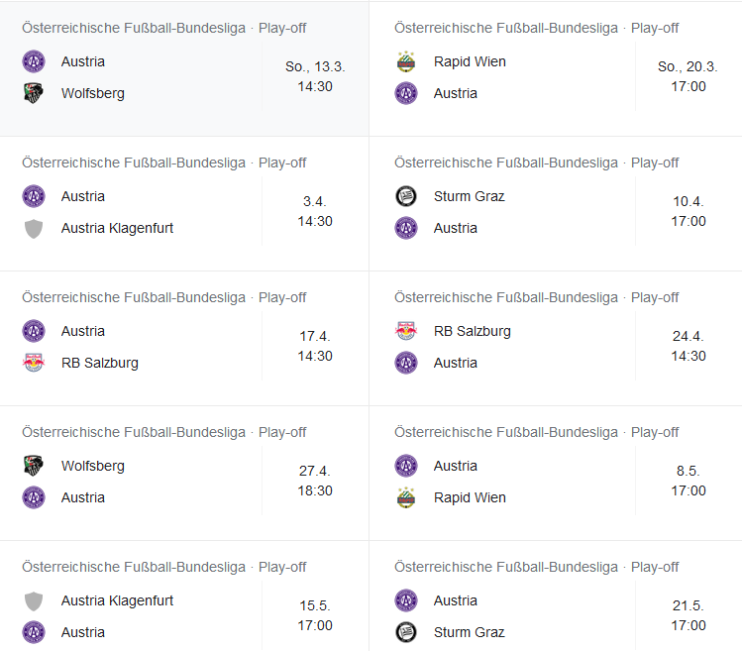Open Austria Klagenfurt team in 3.4. match
This screenshot has width=742, height=651.
(117, 228)
